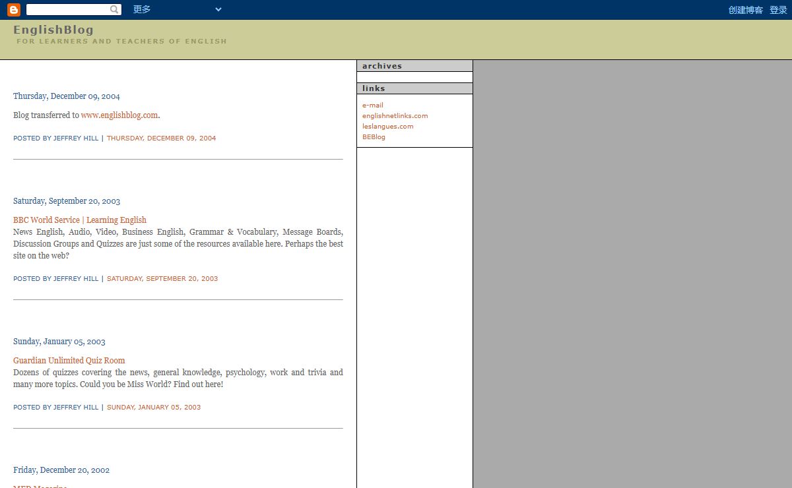Open BEBlog sidebar link
This screenshot has height=488, width=792.
click(374, 137)
